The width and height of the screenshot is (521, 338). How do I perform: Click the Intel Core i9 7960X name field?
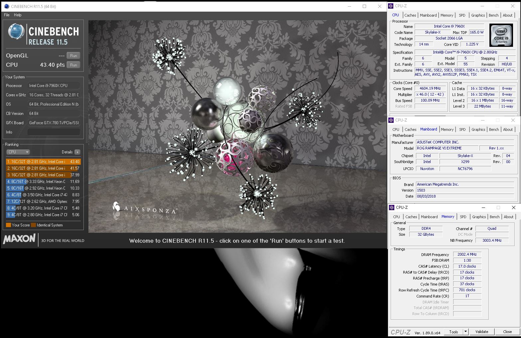(449, 26)
